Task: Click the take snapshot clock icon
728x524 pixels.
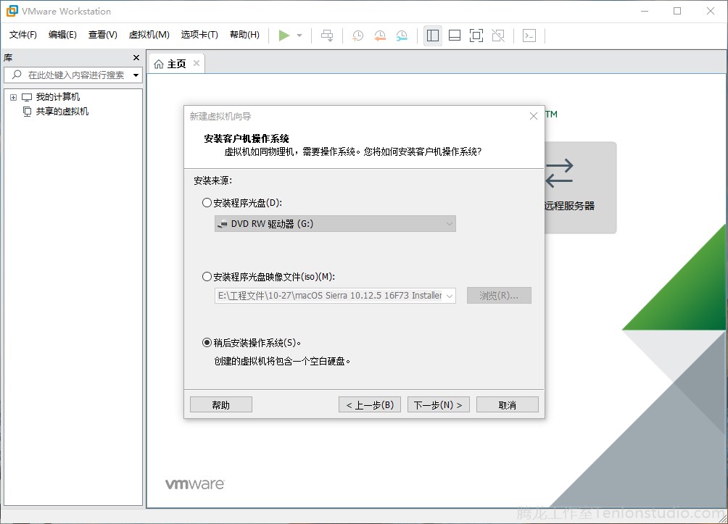Action: click(x=357, y=36)
